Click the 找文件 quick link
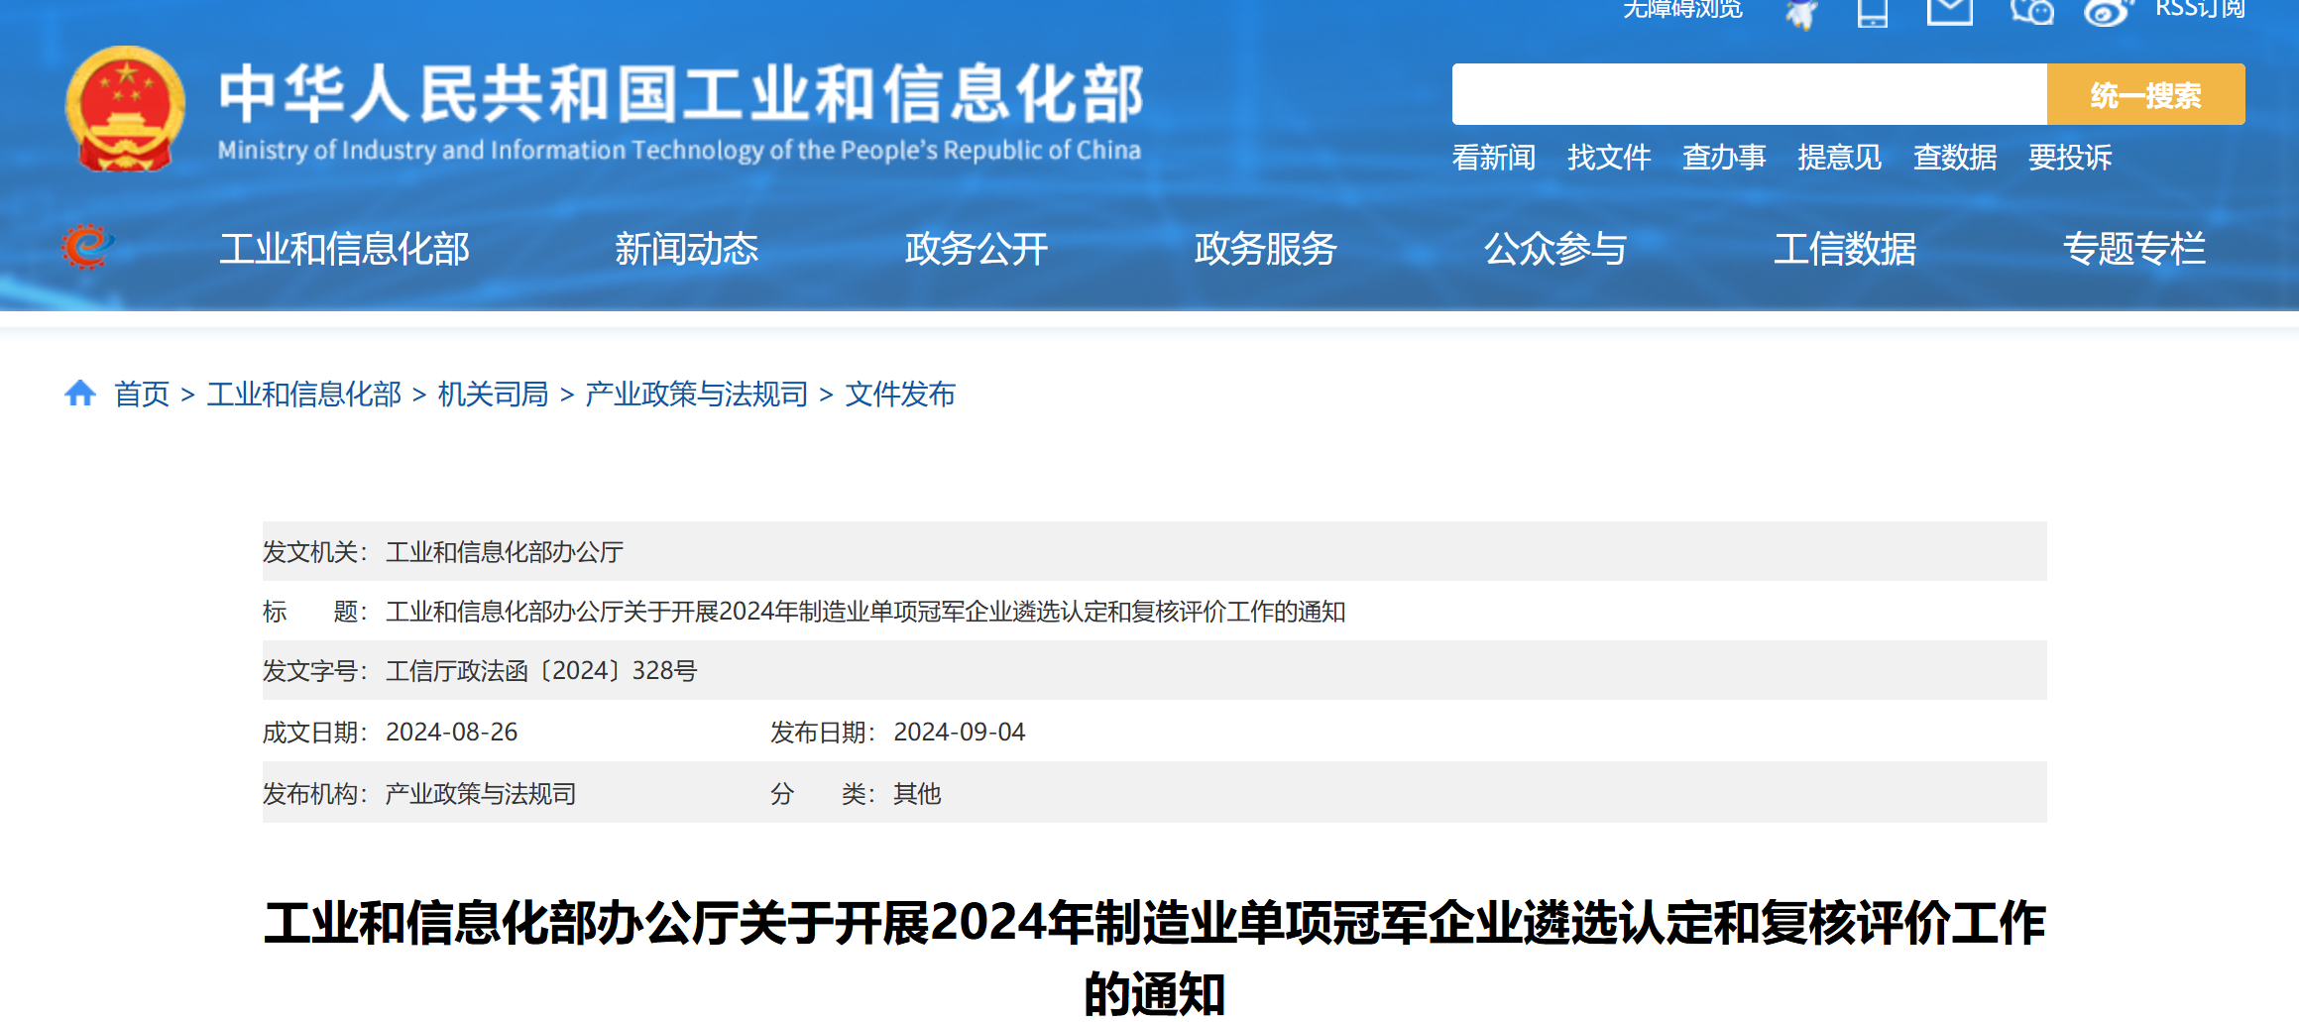This screenshot has width=2299, height=1022. pyautogui.click(x=1608, y=157)
